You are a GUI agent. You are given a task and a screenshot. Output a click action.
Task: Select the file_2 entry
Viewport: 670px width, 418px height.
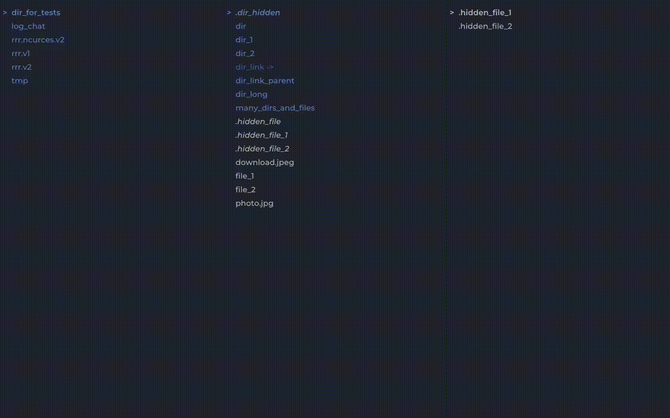tap(245, 190)
